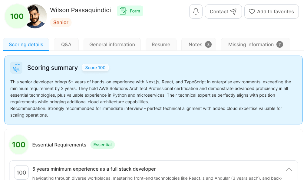
Task: Click the overall score 100 circle
Action: pyautogui.click(x=17, y=16)
